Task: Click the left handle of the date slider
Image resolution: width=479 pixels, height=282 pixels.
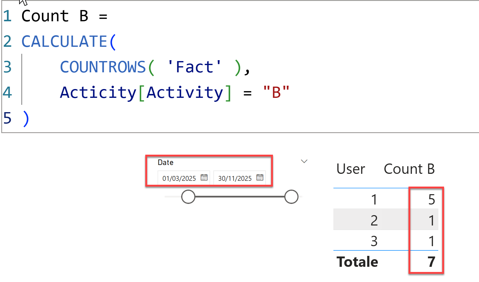Action: [x=188, y=197]
